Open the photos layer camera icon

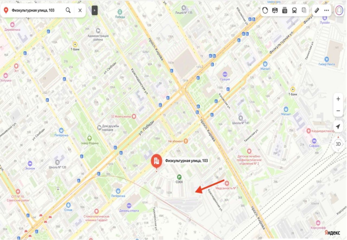coord(285,10)
